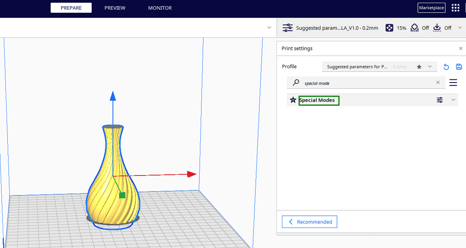This screenshot has height=248, width=466.
Task: Clear the special mode search text
Action: pyautogui.click(x=438, y=83)
